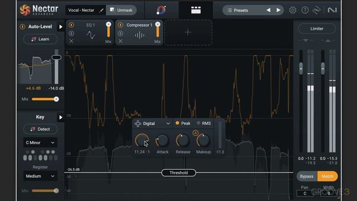This screenshot has height=201, width=357.
Task: Click the Match gain button
Action: 327,176
